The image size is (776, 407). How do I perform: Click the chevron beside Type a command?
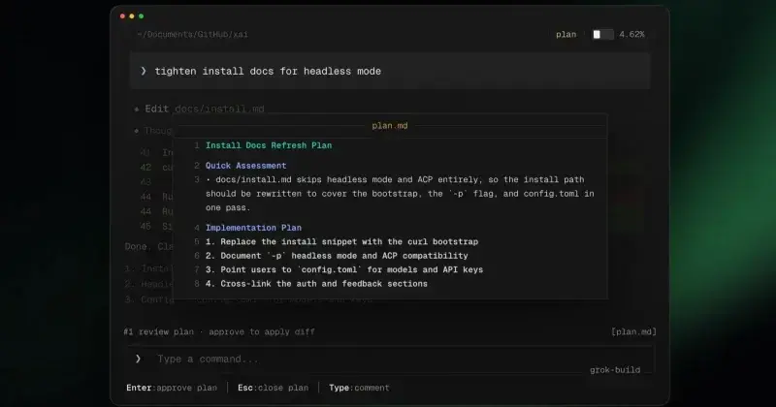pyautogui.click(x=138, y=359)
